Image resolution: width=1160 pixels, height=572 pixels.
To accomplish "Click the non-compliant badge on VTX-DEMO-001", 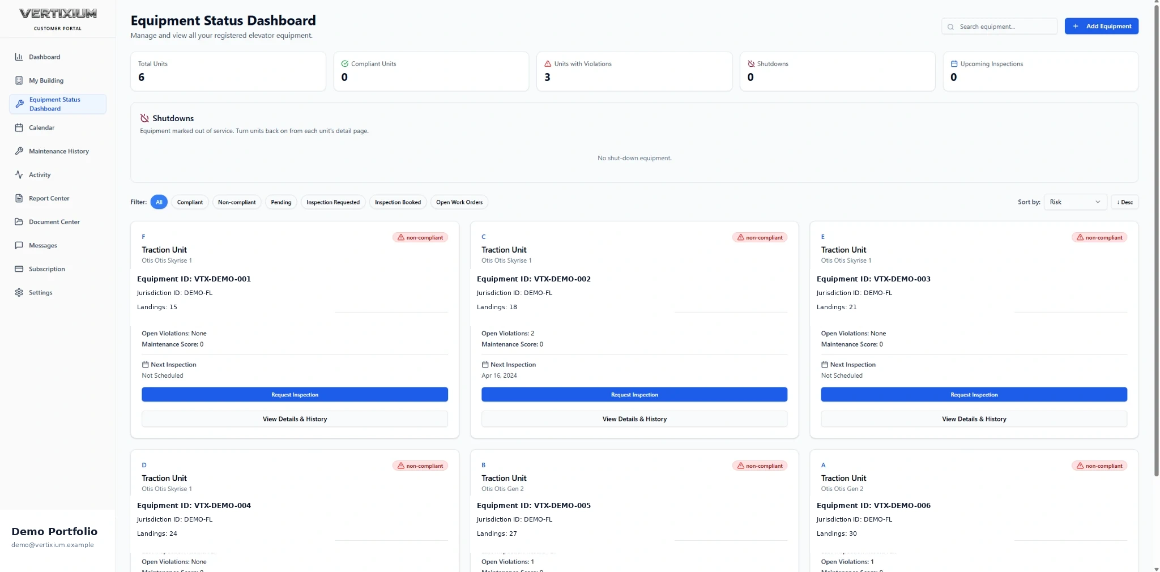I will [420, 237].
